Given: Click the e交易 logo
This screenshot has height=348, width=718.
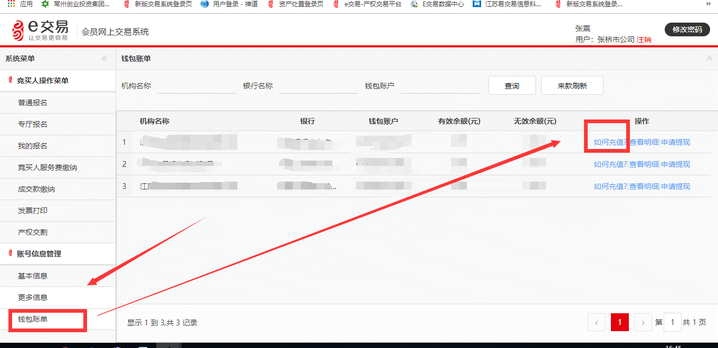Looking at the screenshot, I should tap(41, 31).
